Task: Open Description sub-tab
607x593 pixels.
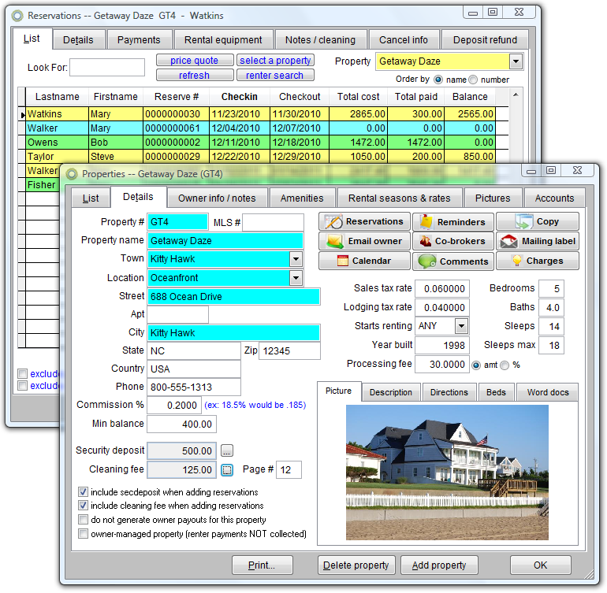Action: [x=390, y=392]
